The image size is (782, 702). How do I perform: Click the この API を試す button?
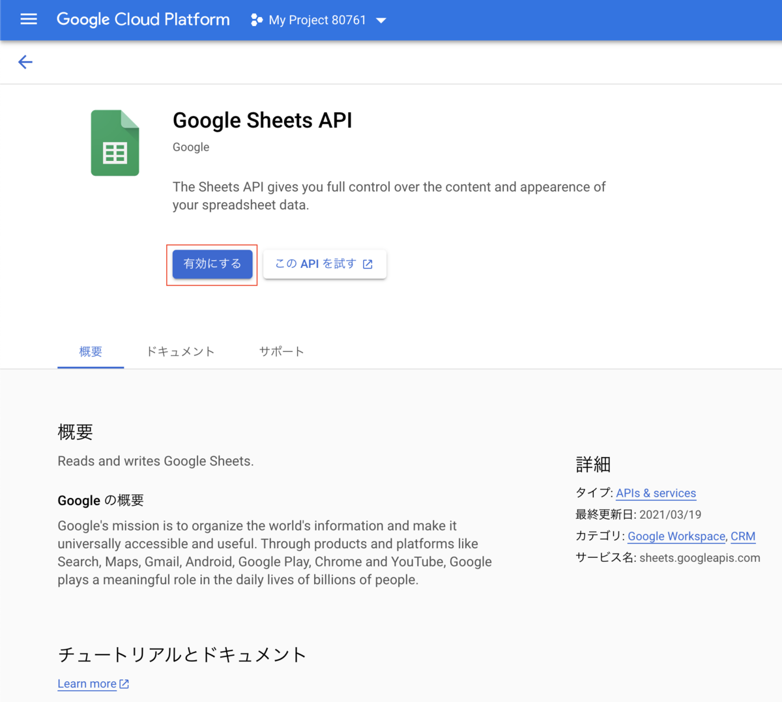click(x=325, y=264)
